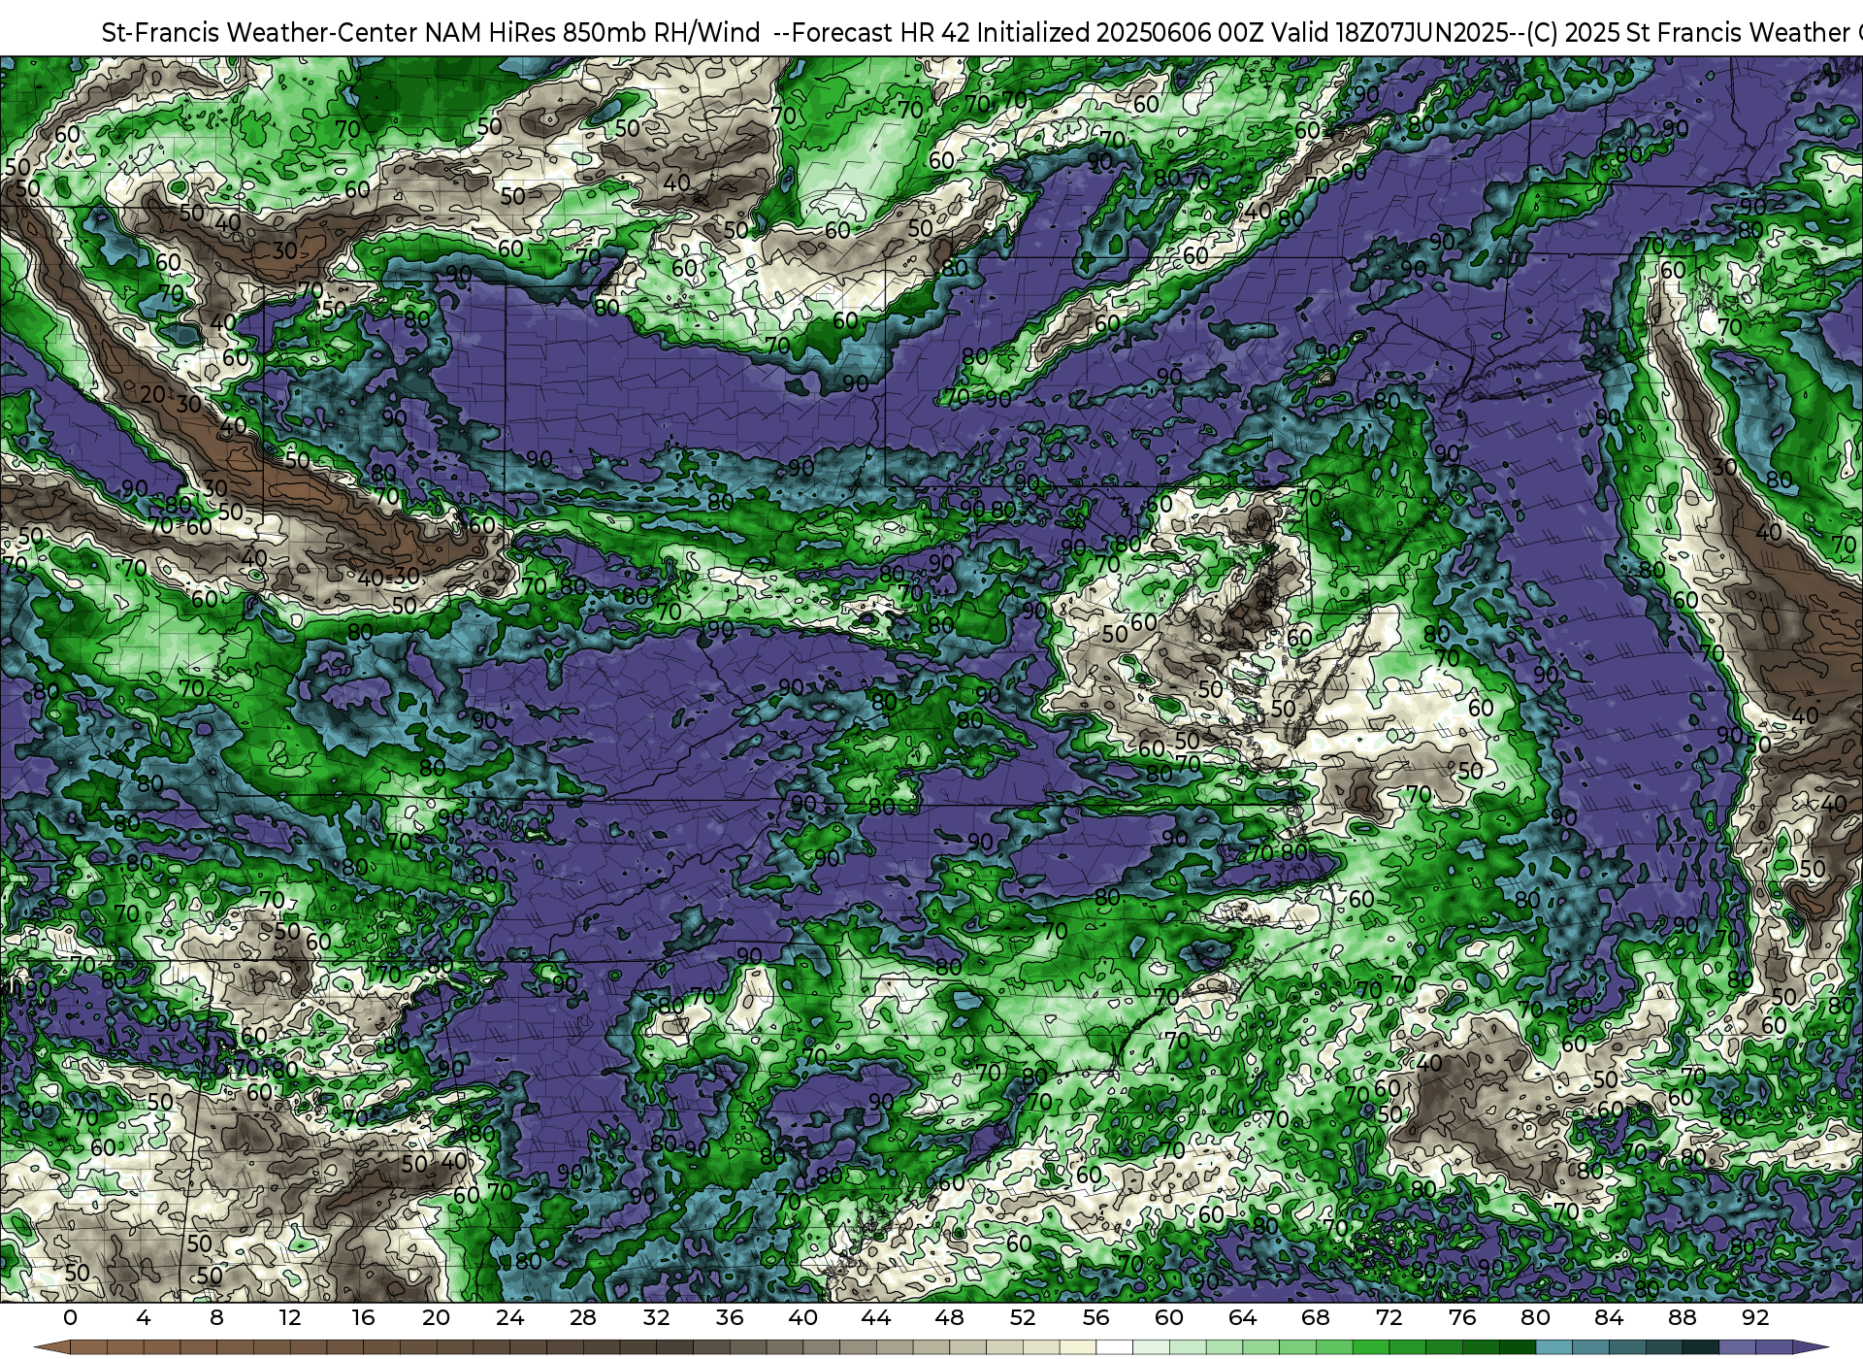
Task: Click the '40' tick label on the legend
Action: 802,1317
